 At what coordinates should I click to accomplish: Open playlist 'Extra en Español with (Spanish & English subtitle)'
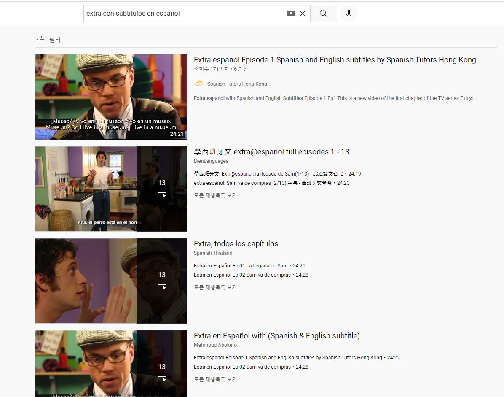(277, 336)
